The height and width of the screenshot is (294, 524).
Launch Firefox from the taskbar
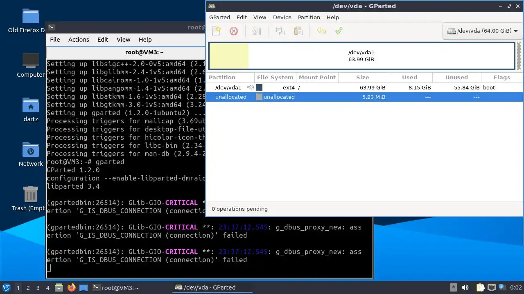pos(72,287)
